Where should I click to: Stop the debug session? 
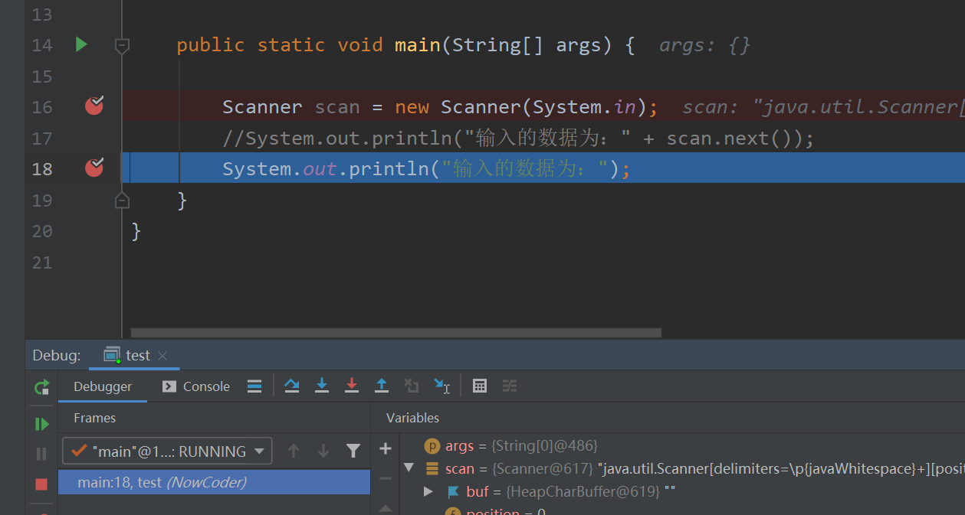[x=42, y=484]
